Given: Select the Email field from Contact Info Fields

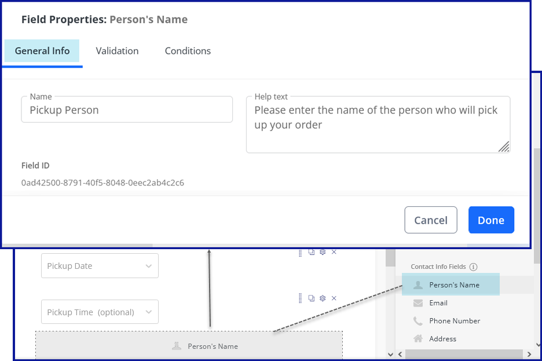Looking at the screenshot, I should pyautogui.click(x=438, y=302).
